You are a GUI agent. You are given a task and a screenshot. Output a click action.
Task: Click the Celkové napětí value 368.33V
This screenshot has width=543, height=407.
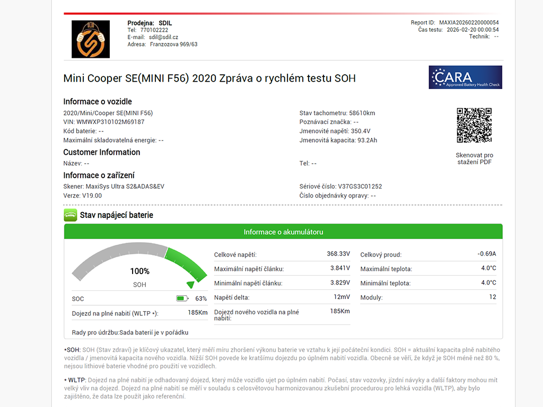point(338,254)
